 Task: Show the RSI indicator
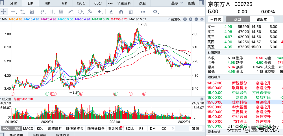142,128
